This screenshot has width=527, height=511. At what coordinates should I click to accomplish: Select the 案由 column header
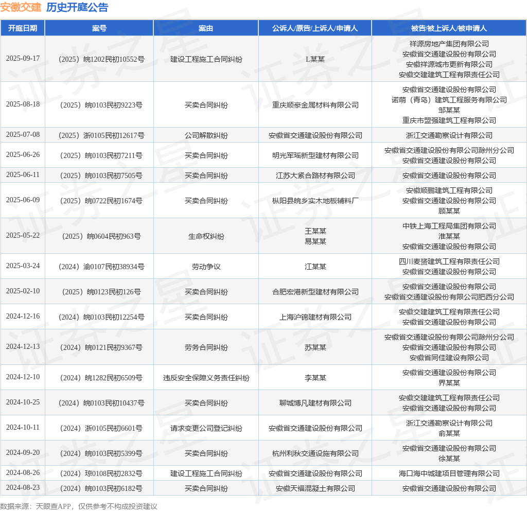click(206, 28)
